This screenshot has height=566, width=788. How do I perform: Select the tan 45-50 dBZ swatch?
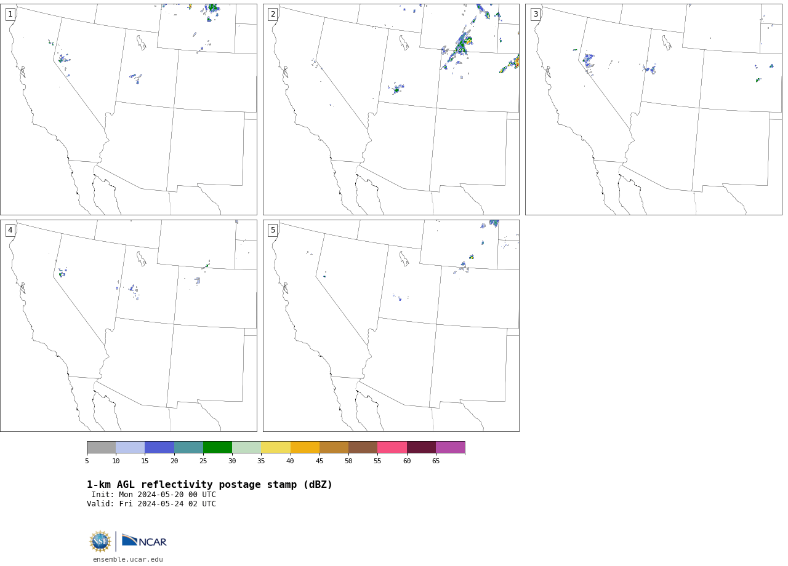pos(334,447)
